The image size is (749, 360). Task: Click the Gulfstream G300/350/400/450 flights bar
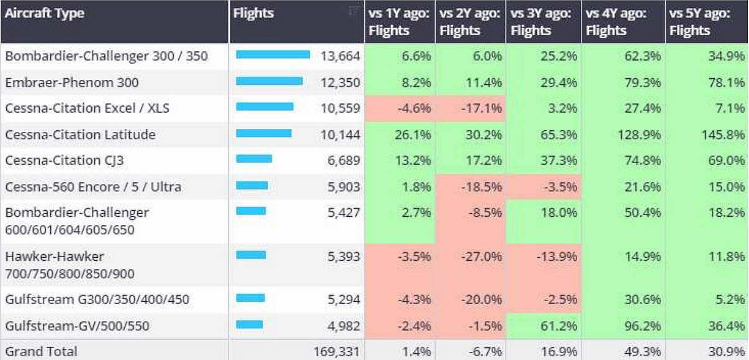pyautogui.click(x=251, y=298)
